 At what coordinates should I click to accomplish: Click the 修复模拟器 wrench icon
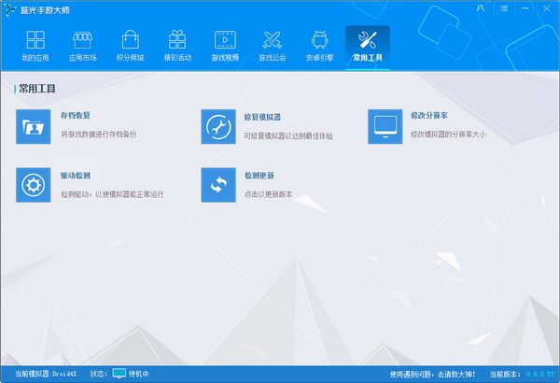tap(218, 126)
